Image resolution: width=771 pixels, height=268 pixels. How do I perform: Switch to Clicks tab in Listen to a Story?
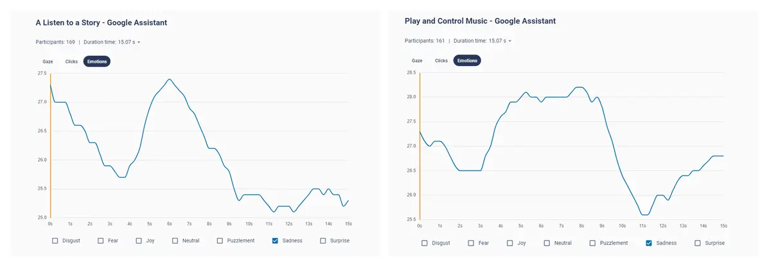71,62
